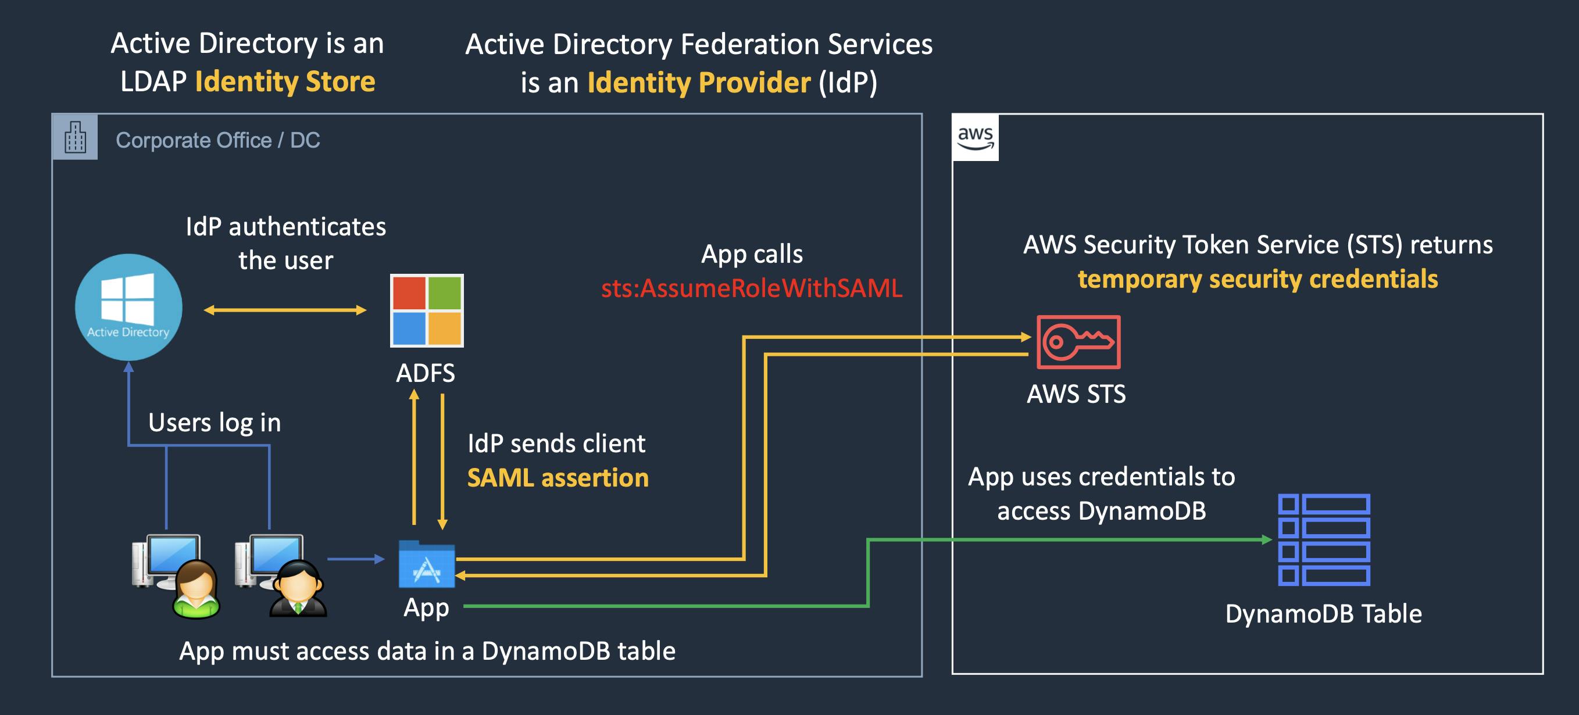Image resolution: width=1579 pixels, height=715 pixels.
Task: Click the yellow 'Identity Store' heading text
Action: 285,81
